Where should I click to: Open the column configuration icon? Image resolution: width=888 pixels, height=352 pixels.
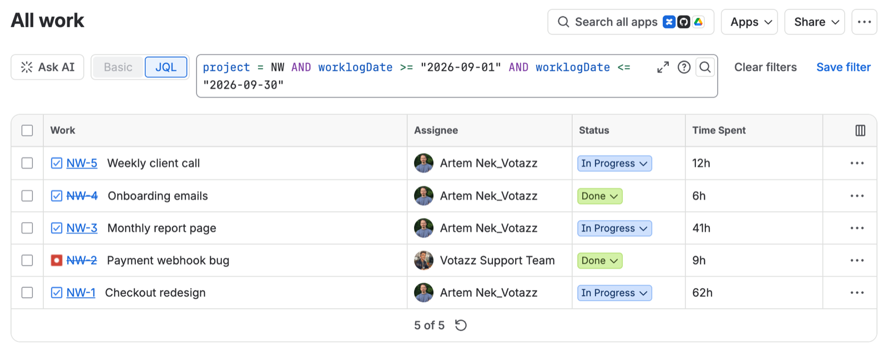(x=860, y=130)
